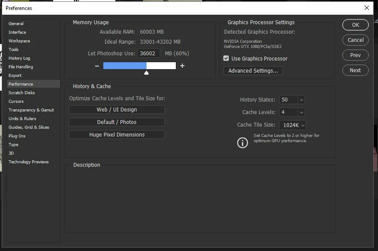Click the plus icon to increase memory
The image size is (378, 251).
pyautogui.click(x=182, y=66)
